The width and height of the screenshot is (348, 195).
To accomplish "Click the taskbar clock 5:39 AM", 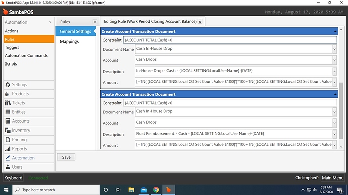I will click(x=326, y=190).
